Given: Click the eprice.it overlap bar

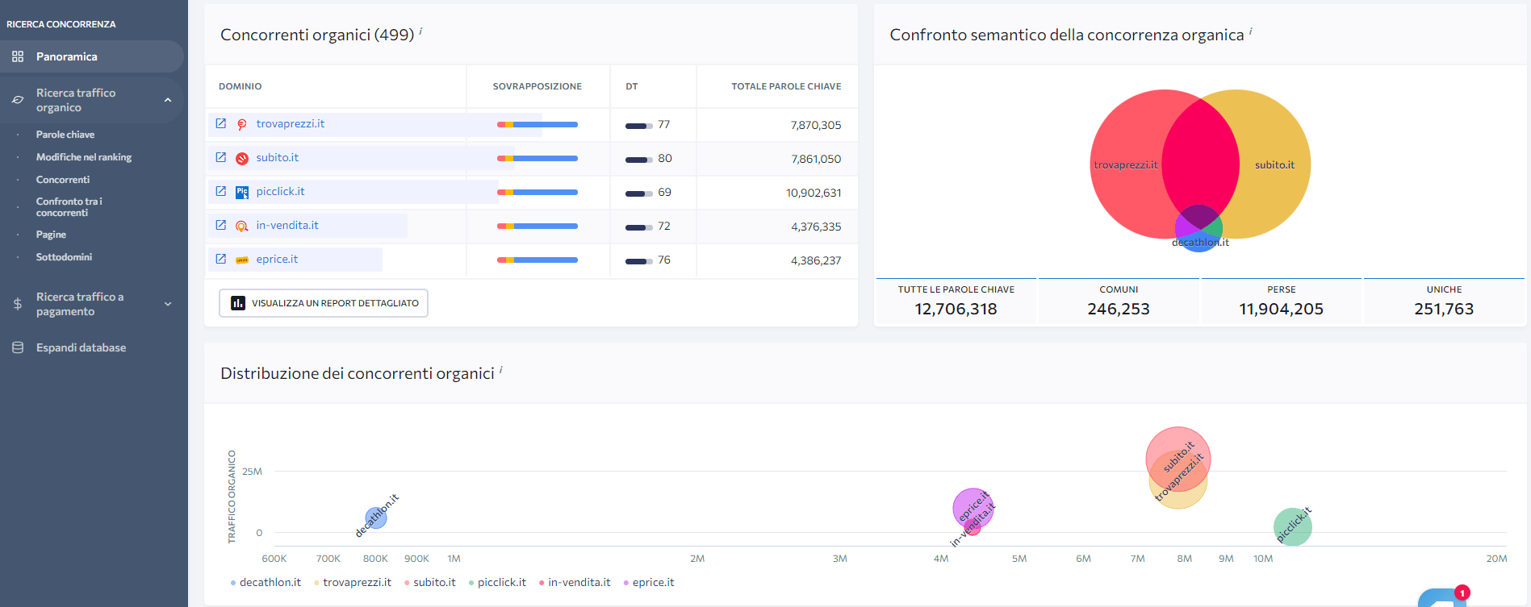Looking at the screenshot, I should [x=538, y=260].
